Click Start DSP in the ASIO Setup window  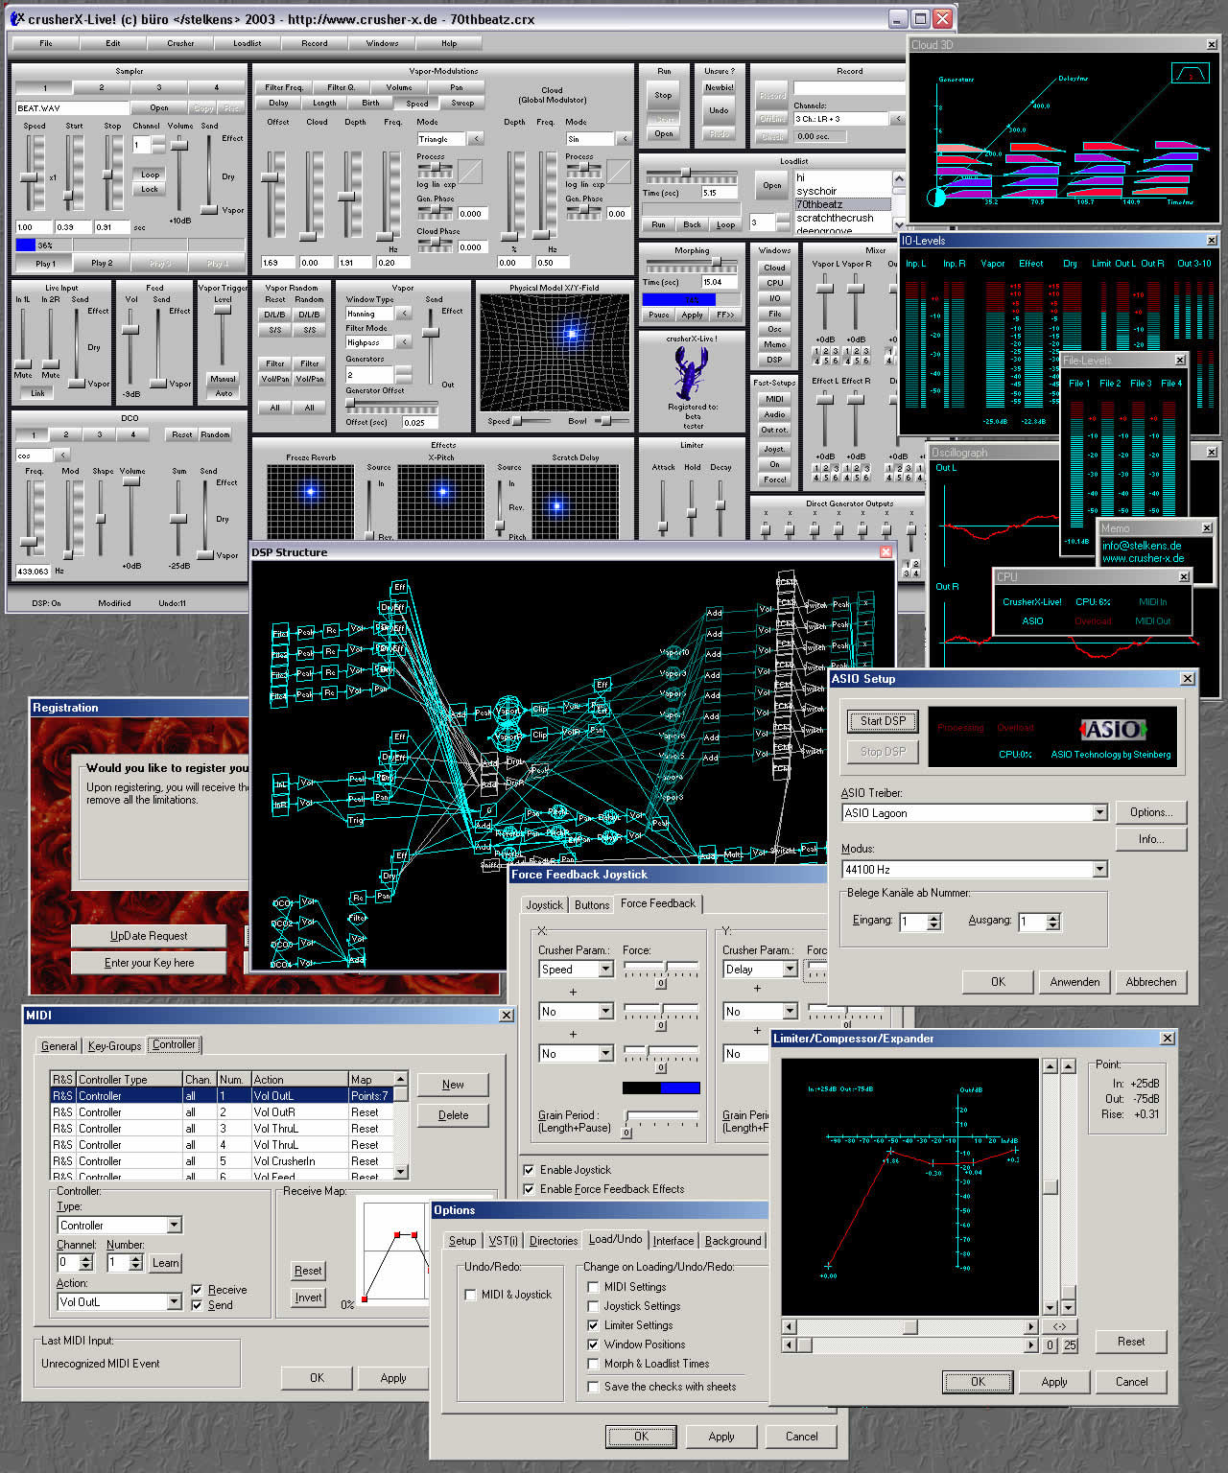(883, 721)
